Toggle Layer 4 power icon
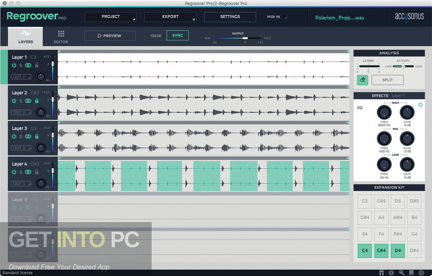 (14, 172)
